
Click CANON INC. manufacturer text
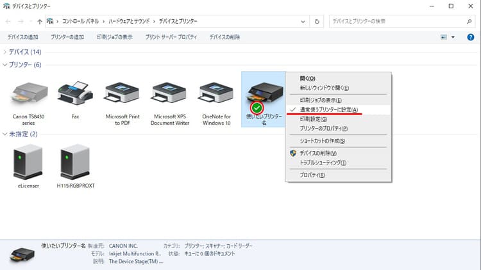coord(123,246)
